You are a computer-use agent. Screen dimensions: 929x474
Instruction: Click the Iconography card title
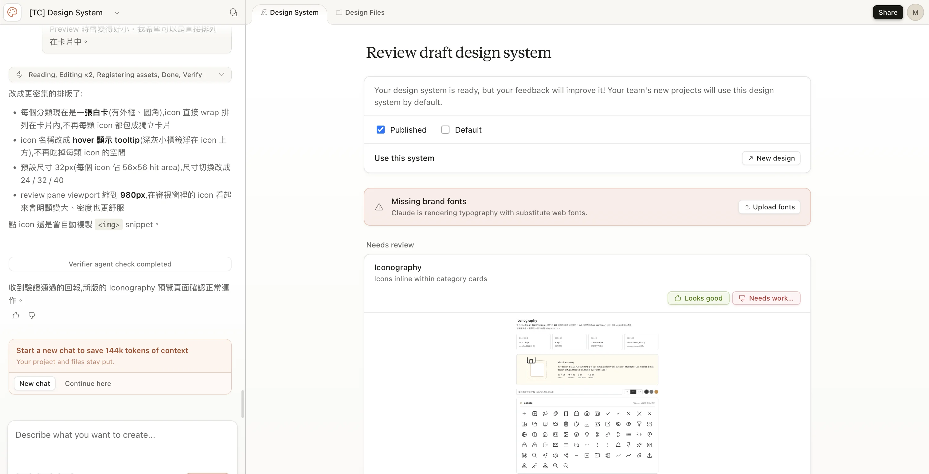[x=398, y=267]
